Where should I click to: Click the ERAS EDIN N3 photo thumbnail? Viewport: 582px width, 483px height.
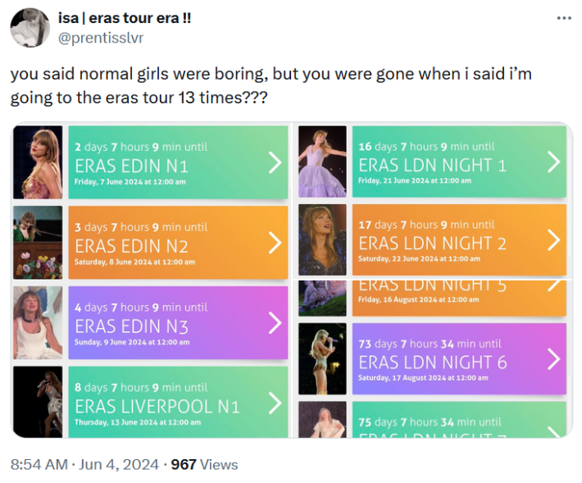coord(38,322)
